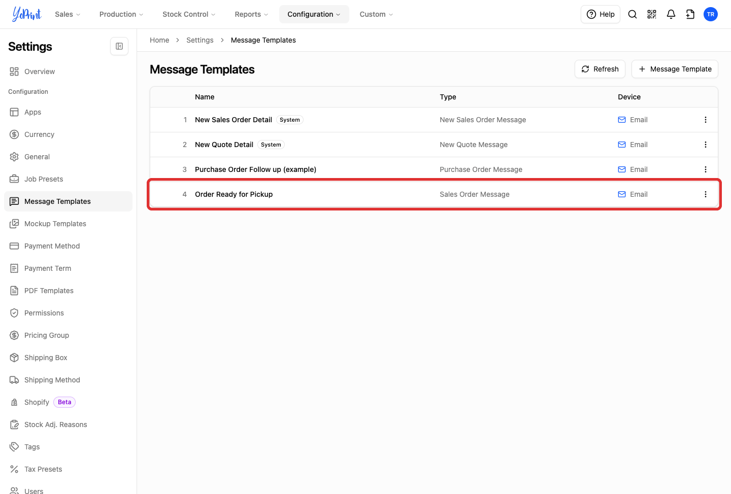731x494 pixels.
Task: Click the Permissions shield icon in the sidebar
Action: (x=14, y=313)
